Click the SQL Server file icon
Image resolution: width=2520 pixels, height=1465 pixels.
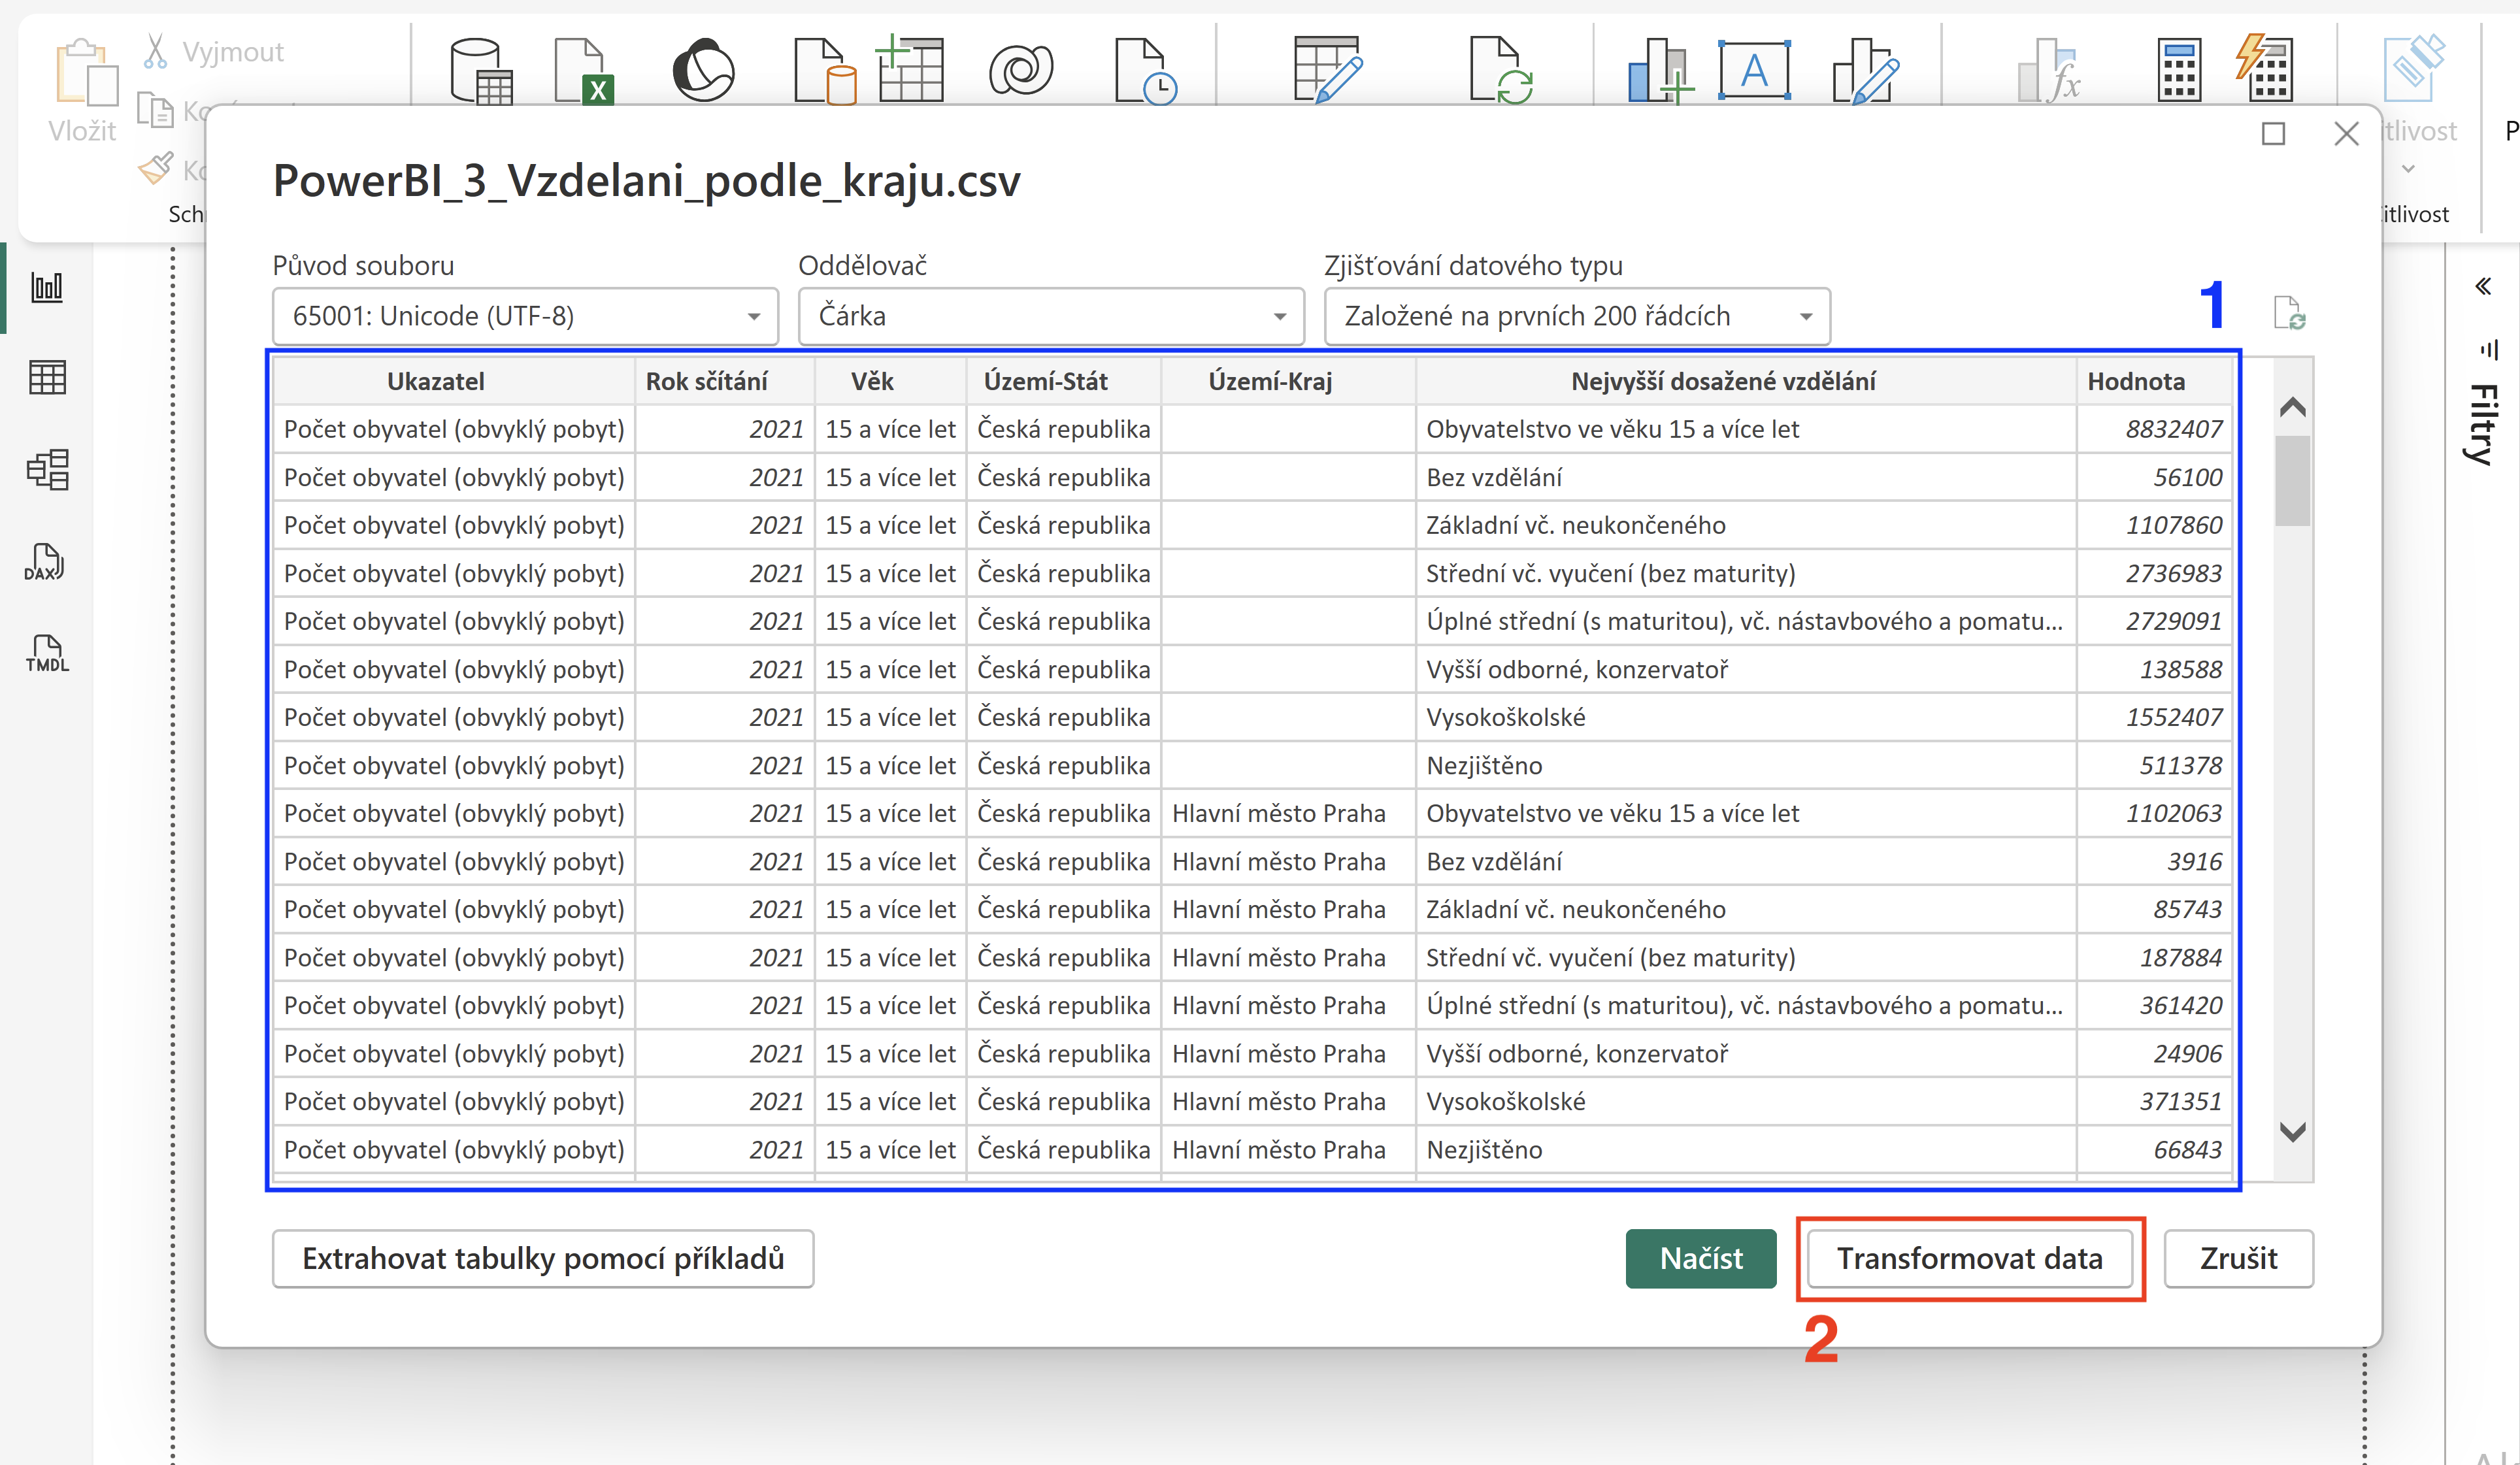[x=825, y=70]
